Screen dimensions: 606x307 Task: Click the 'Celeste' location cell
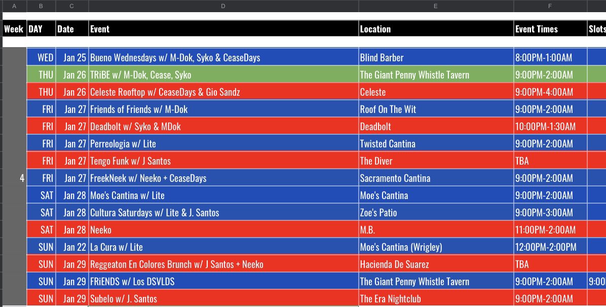click(x=436, y=92)
